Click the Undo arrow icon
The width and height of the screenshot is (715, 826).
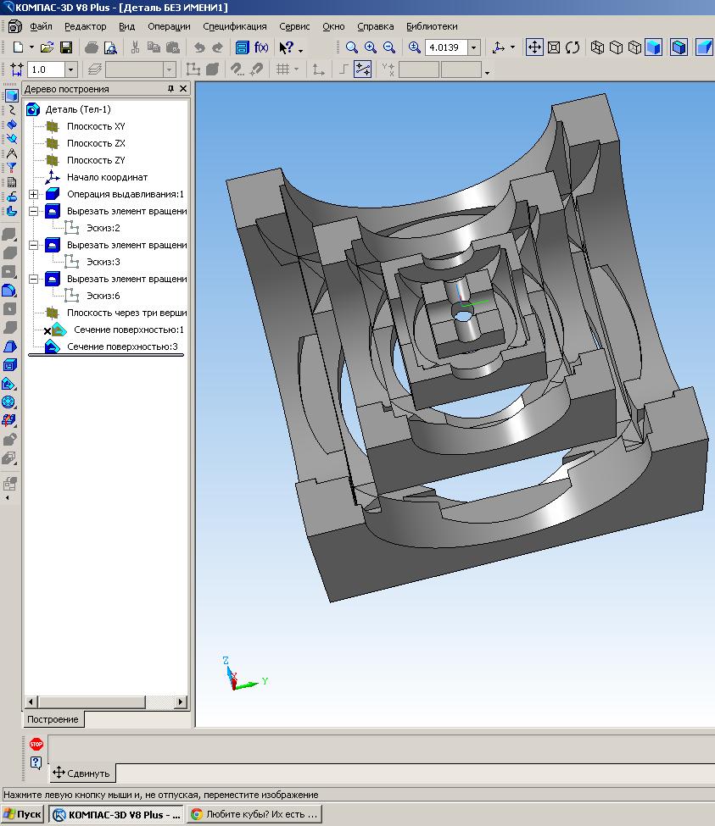click(199, 47)
